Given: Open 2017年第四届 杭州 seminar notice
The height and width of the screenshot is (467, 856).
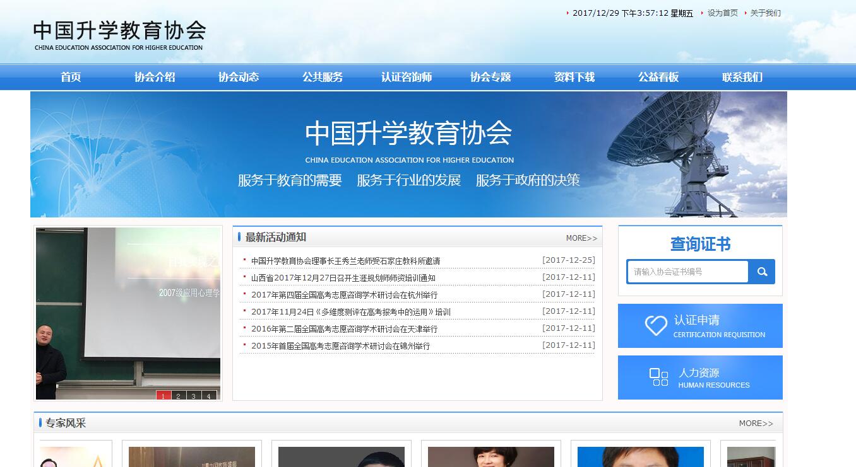Looking at the screenshot, I should pos(344,295).
